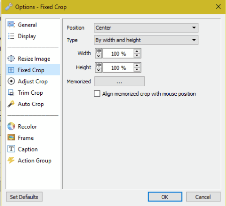
Task: Open the Type dropdown list
Action: 146,40
